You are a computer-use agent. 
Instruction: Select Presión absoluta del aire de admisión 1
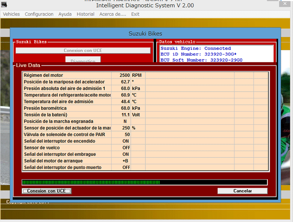pyautogui.click(x=145, y=88)
